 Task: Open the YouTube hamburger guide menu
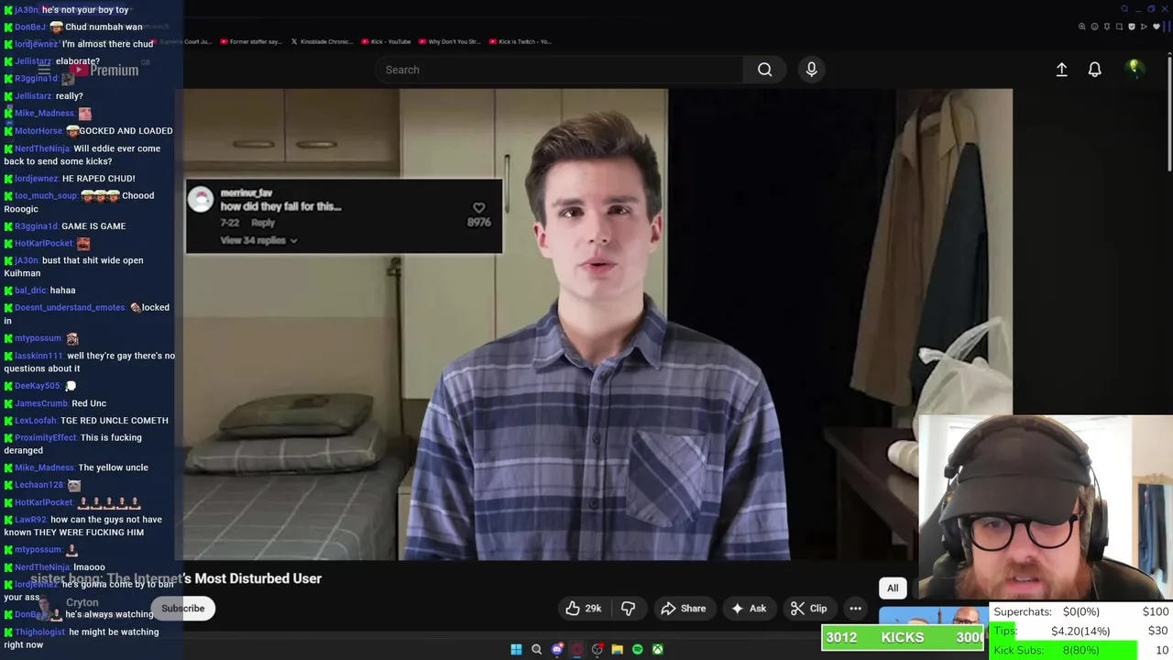pos(44,70)
